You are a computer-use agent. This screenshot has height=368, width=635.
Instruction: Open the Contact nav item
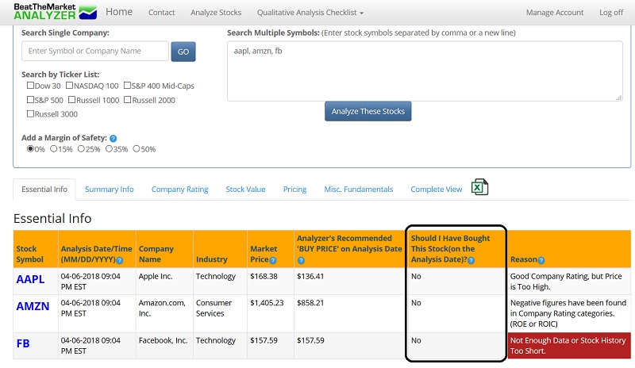[161, 13]
